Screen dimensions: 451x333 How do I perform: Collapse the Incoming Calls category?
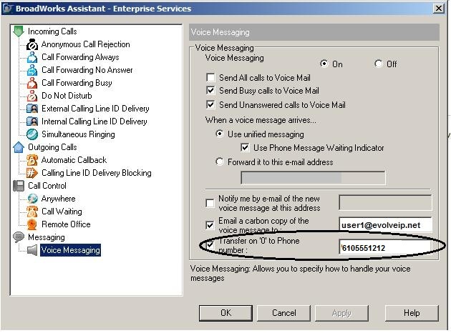[x=19, y=31]
